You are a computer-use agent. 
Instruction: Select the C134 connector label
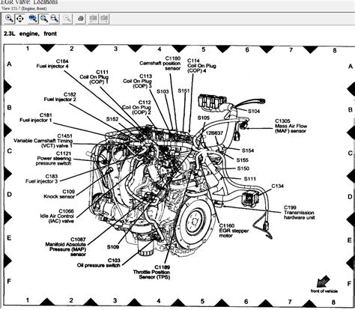point(278,186)
